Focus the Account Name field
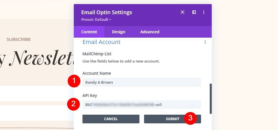 point(141,82)
